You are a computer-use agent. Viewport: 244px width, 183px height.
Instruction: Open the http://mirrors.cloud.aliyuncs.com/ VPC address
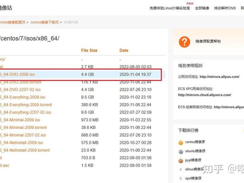(204, 95)
